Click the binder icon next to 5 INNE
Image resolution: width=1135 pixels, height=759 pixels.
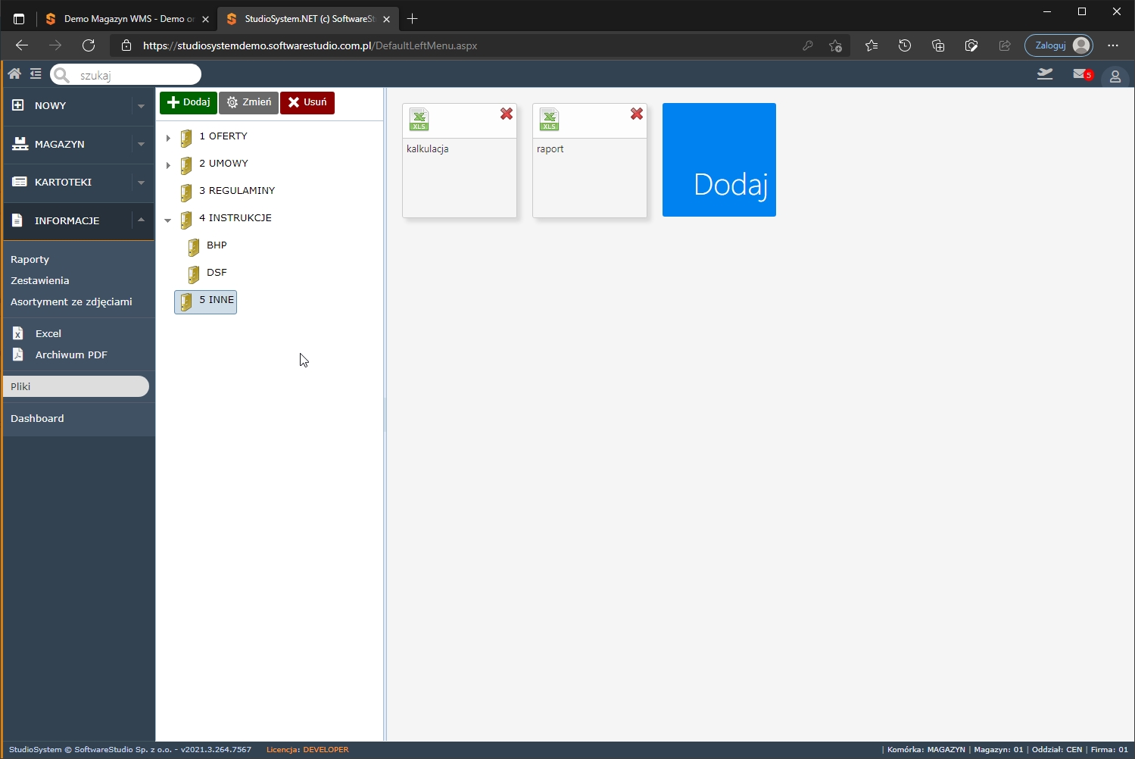pos(186,301)
